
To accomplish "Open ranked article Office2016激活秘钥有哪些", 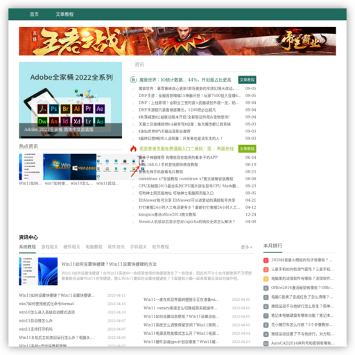I will point(302,288).
